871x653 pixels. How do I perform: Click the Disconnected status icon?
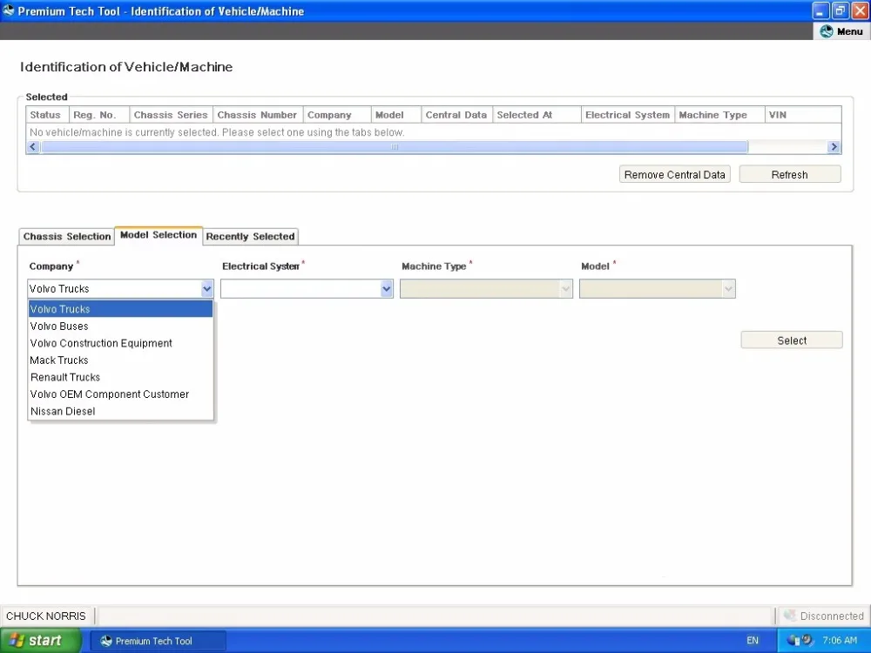[x=789, y=616]
